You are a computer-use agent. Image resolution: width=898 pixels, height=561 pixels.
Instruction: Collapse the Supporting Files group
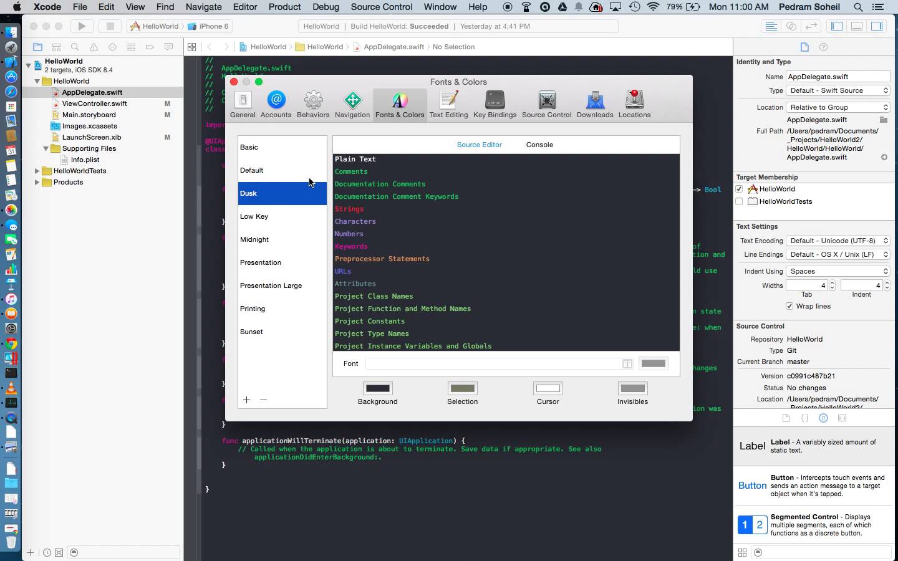(46, 148)
